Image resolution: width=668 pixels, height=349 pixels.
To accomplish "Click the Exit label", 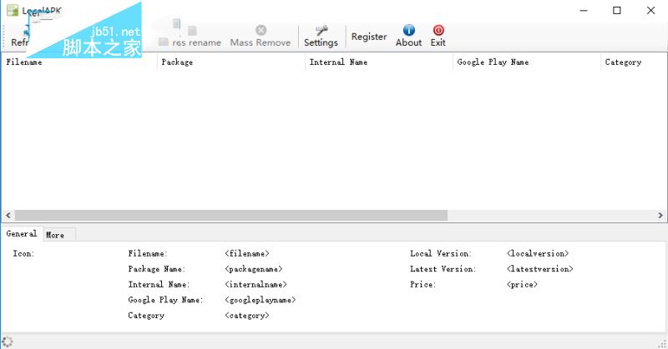I will point(438,42).
